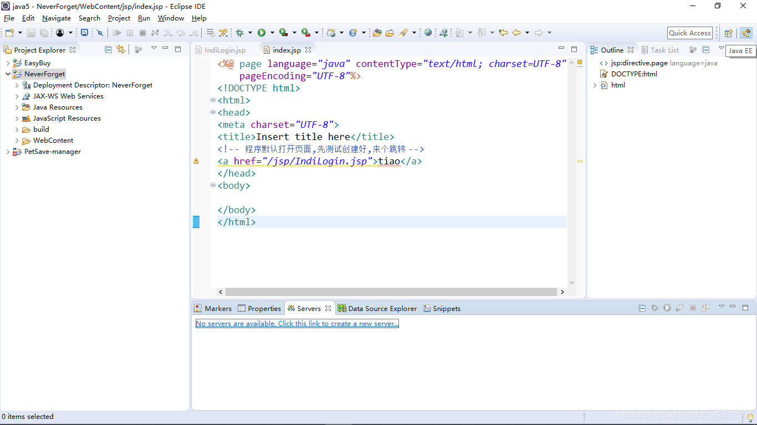This screenshot has height=425, width=757.
Task: Open the Window menu
Action: coord(171,18)
